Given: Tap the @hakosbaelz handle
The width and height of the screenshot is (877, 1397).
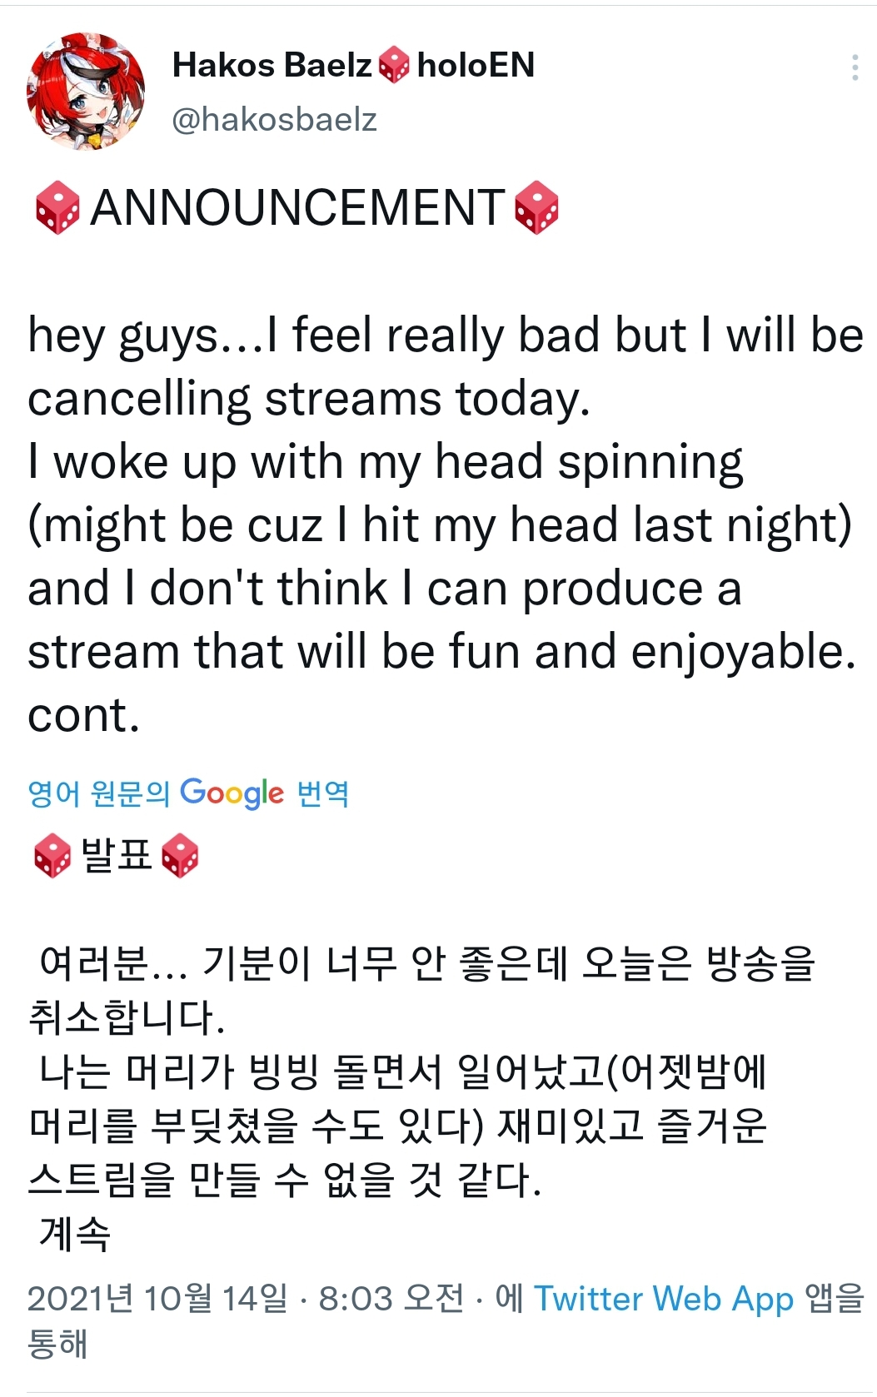Looking at the screenshot, I should 274,119.
